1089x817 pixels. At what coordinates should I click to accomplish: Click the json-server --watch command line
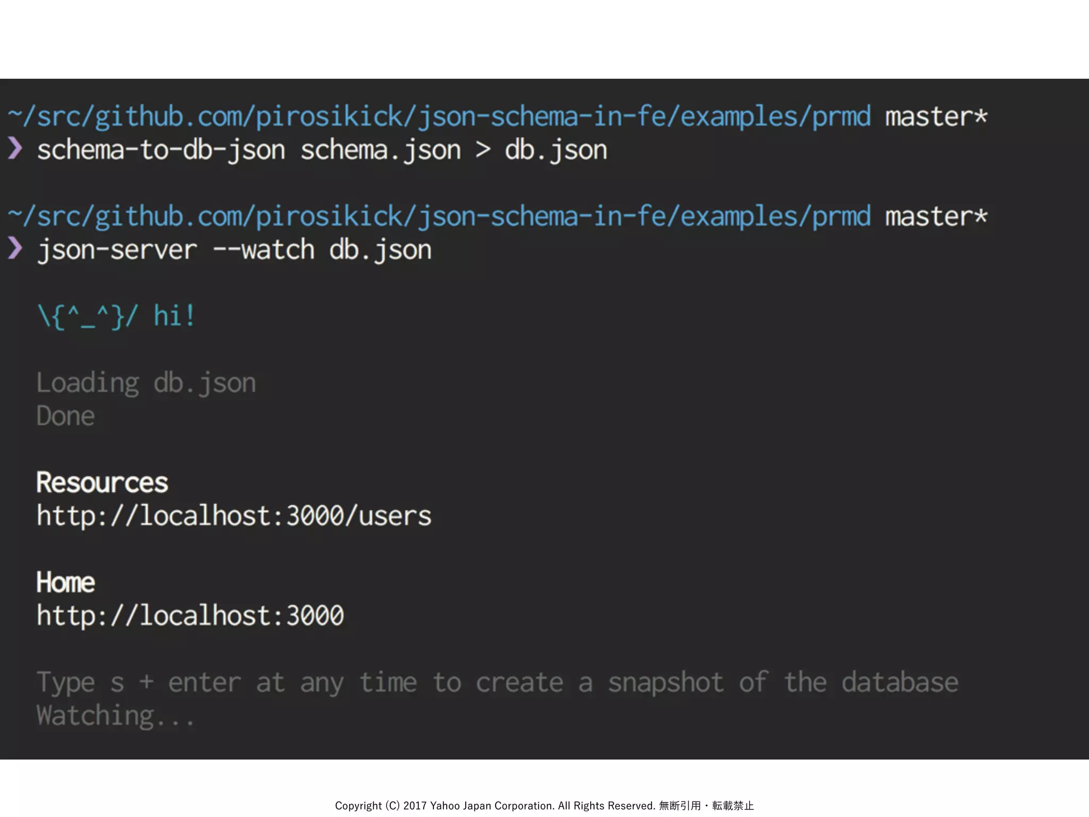pos(234,250)
